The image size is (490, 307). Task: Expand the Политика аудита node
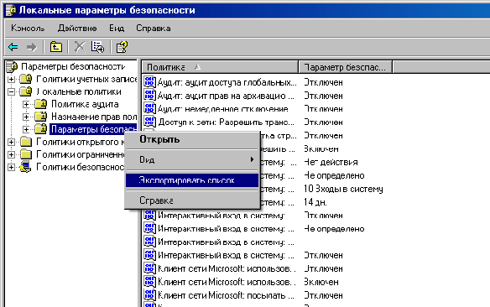click(26, 104)
